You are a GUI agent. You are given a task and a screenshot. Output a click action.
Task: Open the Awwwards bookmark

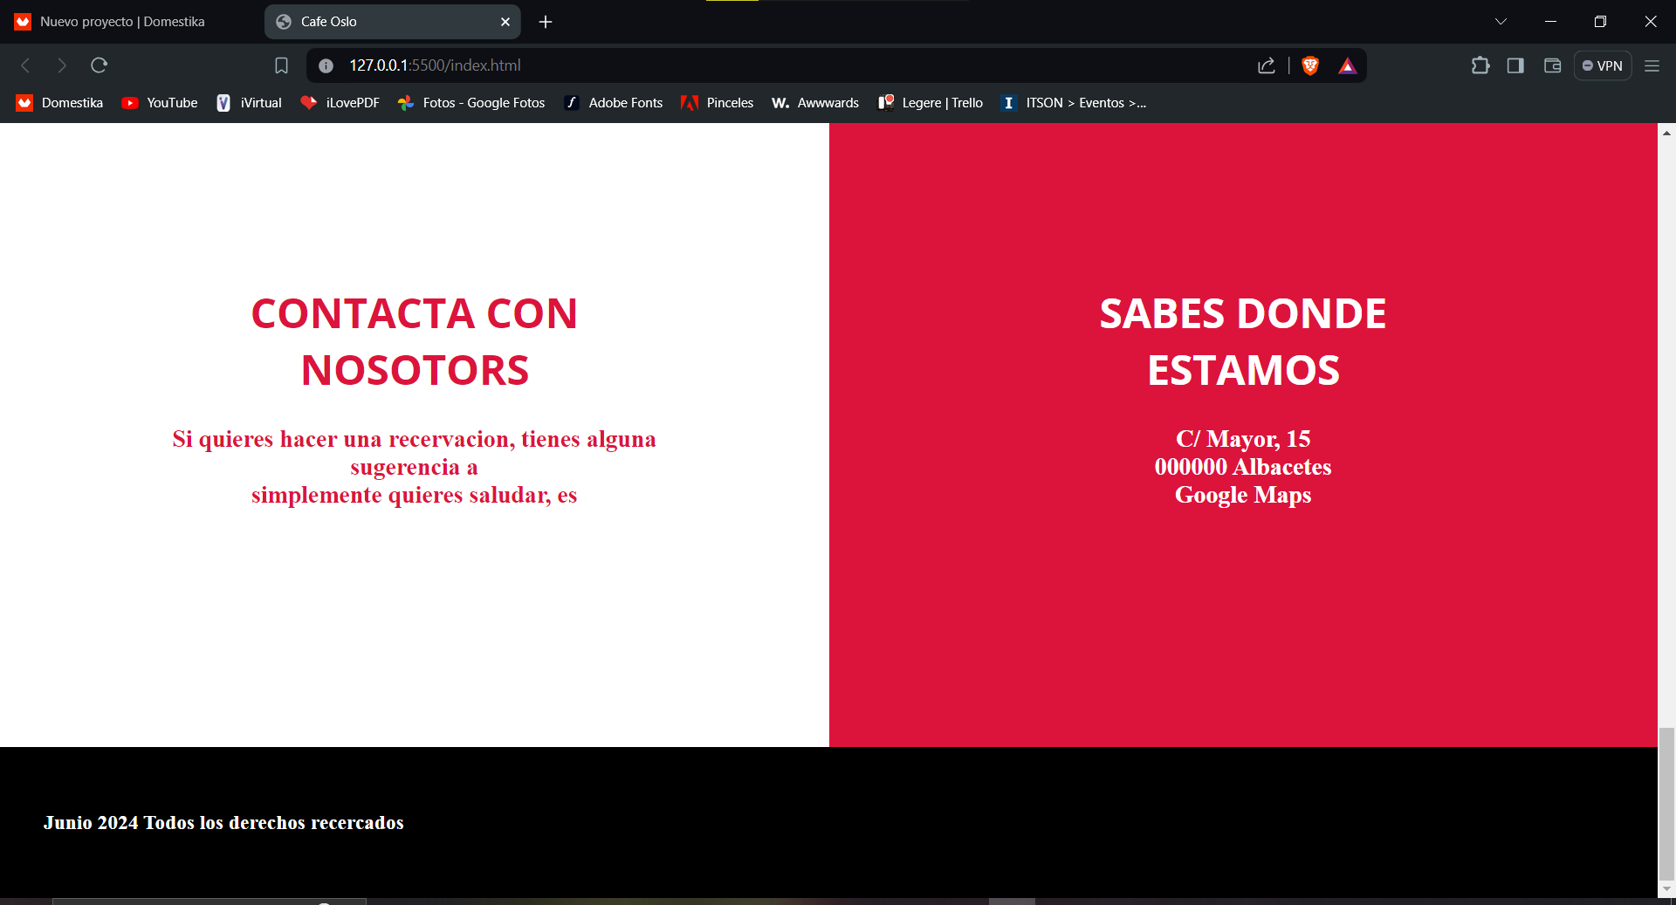point(815,103)
